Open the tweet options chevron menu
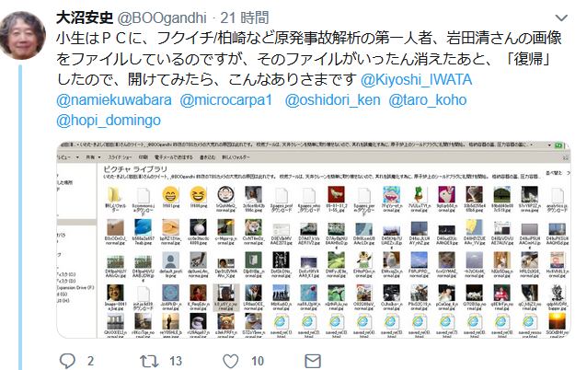Screen dimensions: 575x370 (x=561, y=17)
